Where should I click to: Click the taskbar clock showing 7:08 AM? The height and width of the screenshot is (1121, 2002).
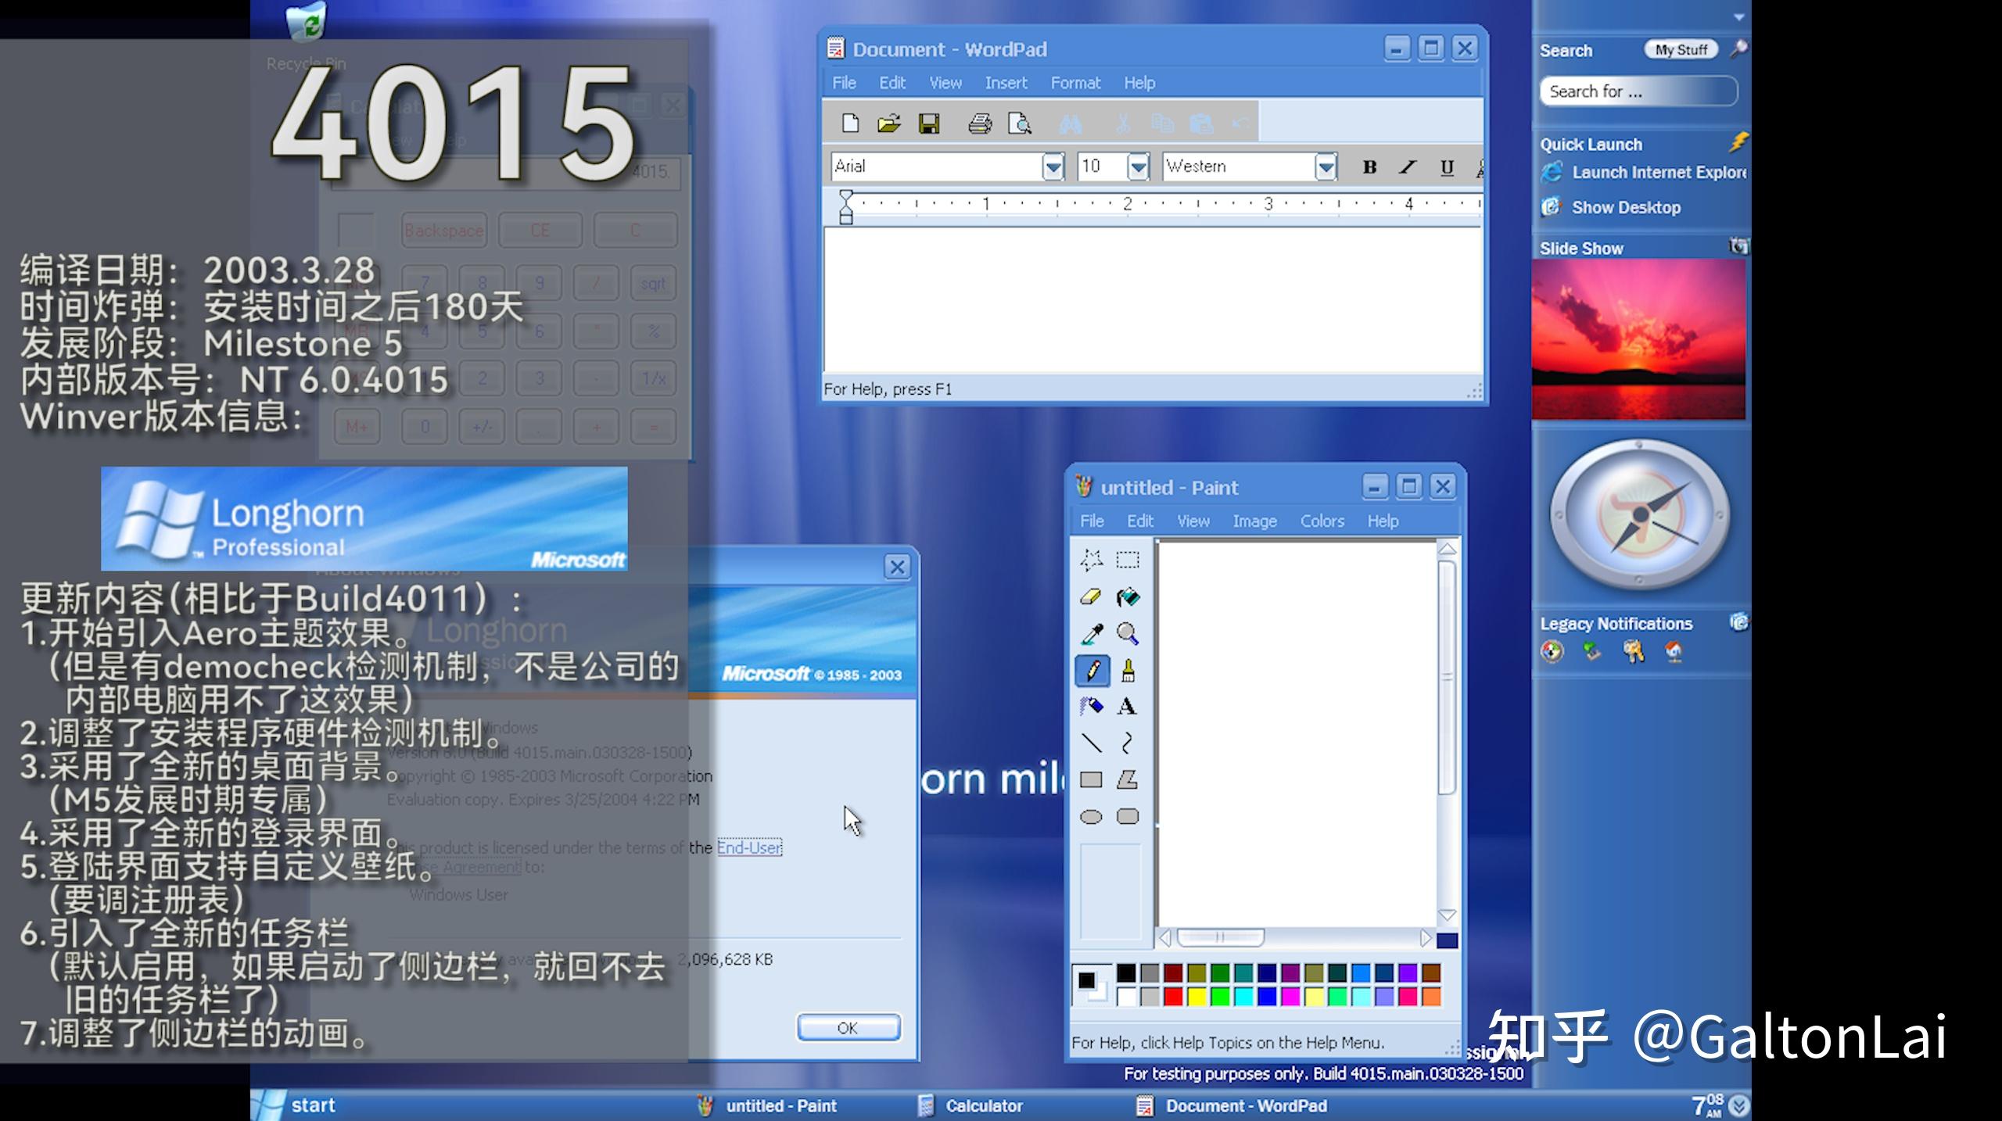[x=1708, y=1105]
